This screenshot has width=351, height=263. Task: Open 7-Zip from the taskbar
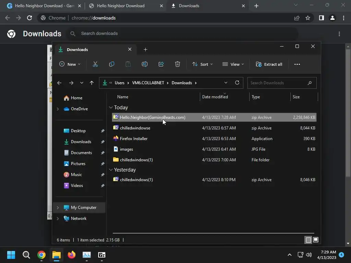(102, 255)
